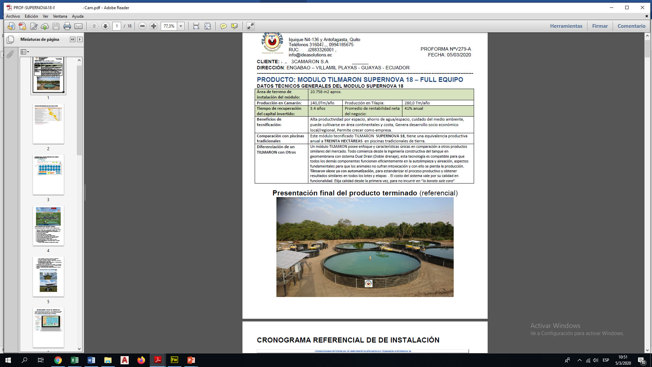The height and width of the screenshot is (367, 652).
Task: Zoom out with the minus button
Action: [143, 26]
